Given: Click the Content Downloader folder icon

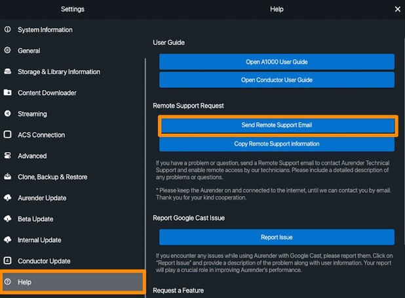Looking at the screenshot, I should 7,93.
